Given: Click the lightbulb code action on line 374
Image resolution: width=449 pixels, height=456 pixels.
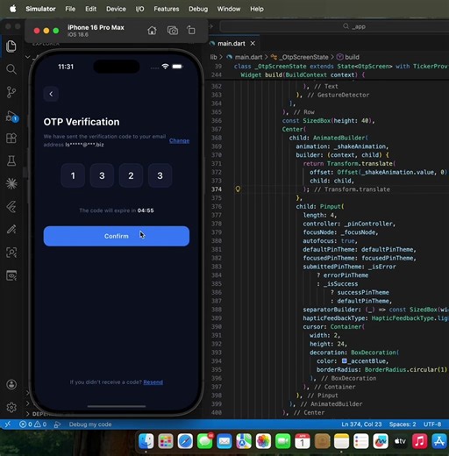Looking at the screenshot, I should 238,189.
